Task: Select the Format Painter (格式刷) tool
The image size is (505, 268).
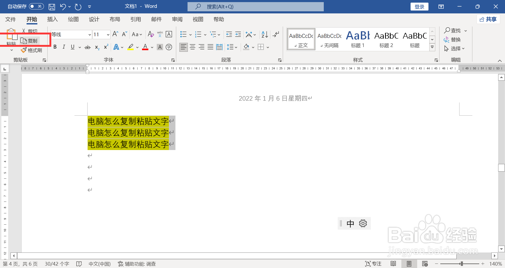Action: (x=31, y=50)
